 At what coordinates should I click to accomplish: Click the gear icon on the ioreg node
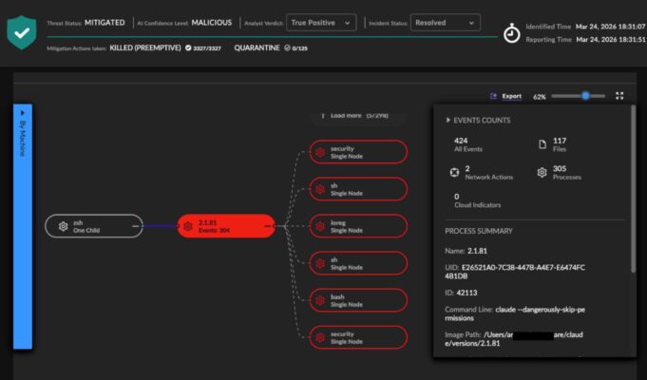tap(320, 226)
